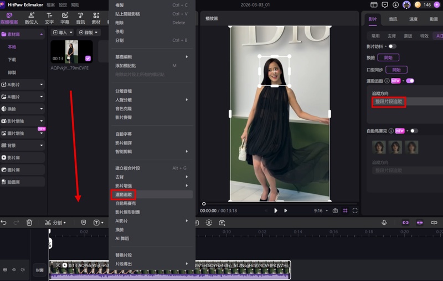The image size is (443, 281).
Task: Disable the 運動追蹤 motion tracking switch
Action: coord(410,81)
